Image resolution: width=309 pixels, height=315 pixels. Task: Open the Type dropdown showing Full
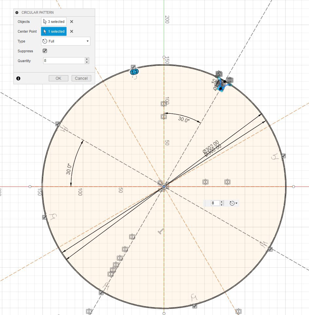point(65,41)
